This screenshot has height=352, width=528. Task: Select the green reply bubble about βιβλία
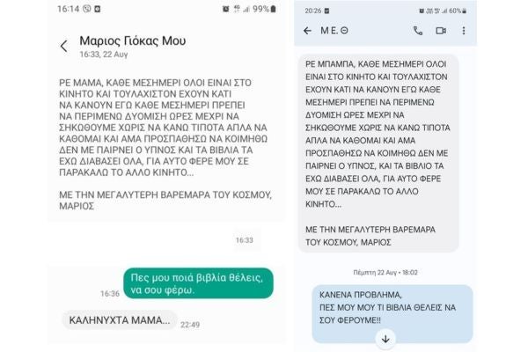[198, 283]
